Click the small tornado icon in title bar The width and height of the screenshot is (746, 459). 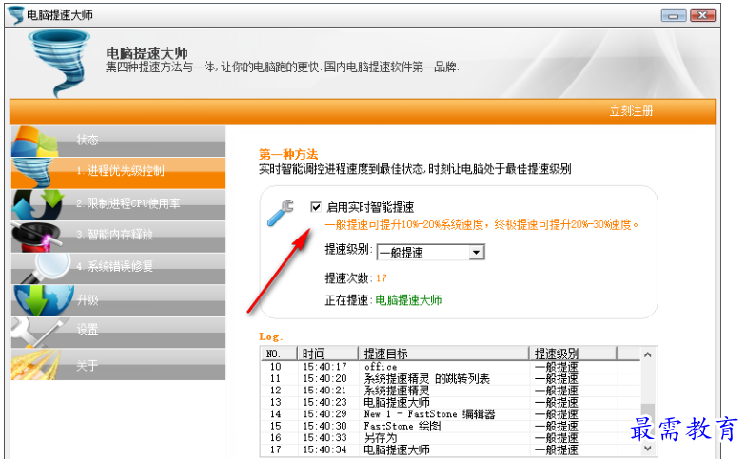pos(16,15)
